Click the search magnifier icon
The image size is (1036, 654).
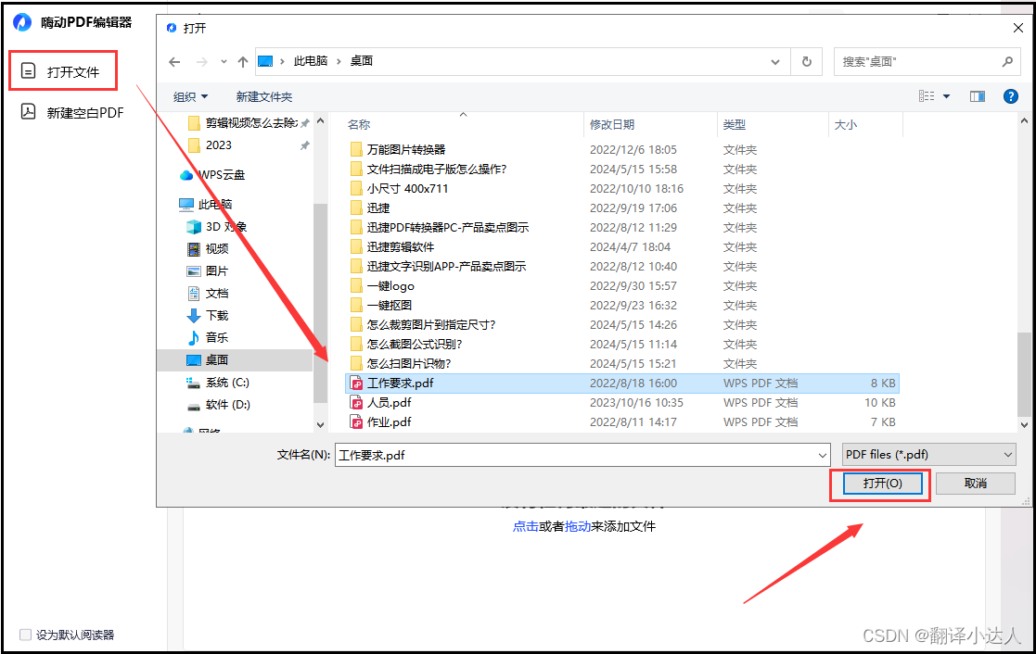[1007, 61]
